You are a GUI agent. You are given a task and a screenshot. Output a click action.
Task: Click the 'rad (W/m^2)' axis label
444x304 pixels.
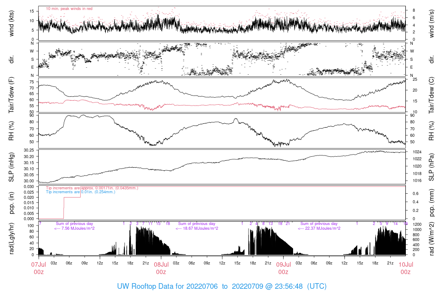[x=431, y=238]
